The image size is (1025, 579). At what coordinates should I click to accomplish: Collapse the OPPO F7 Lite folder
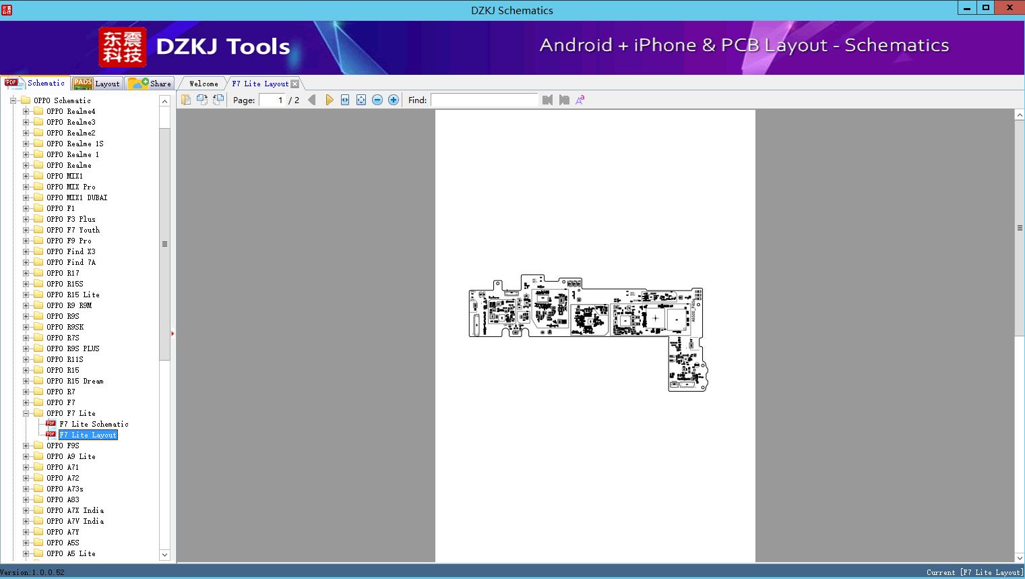coord(26,413)
